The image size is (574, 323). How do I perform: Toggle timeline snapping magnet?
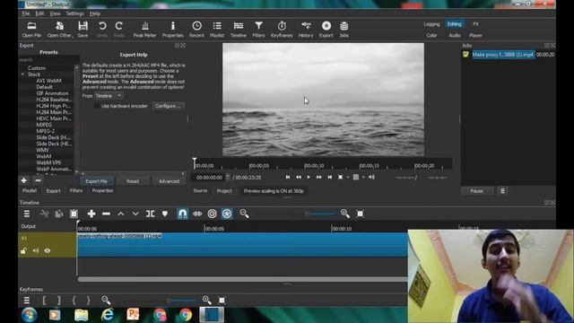(x=182, y=214)
